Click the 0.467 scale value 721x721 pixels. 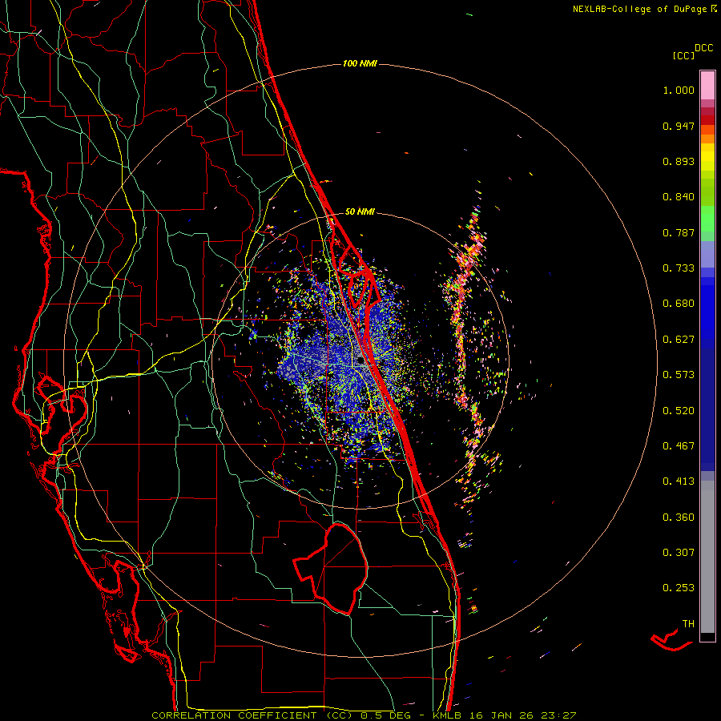tap(679, 446)
